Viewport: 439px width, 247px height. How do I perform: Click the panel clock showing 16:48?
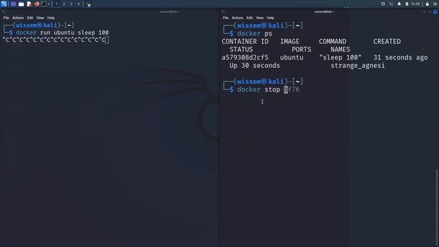(415, 4)
